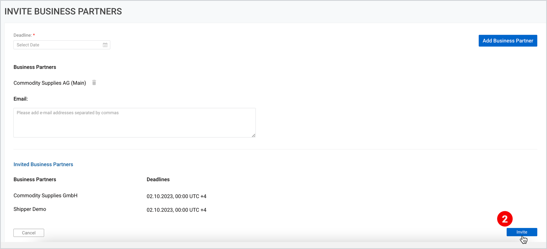Click the Deadline field label
Screen dimensions: 547x249
coord(23,35)
